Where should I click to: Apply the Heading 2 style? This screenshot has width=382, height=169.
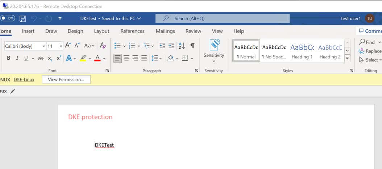click(x=330, y=51)
